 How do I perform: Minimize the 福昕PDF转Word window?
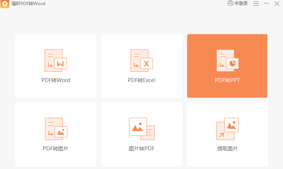266,3
